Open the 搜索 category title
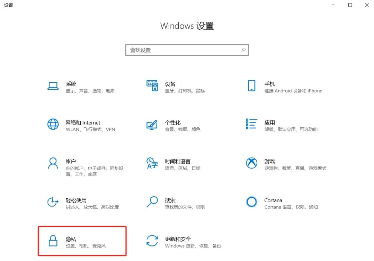Viewport: 374px width, 261px height. (170, 200)
